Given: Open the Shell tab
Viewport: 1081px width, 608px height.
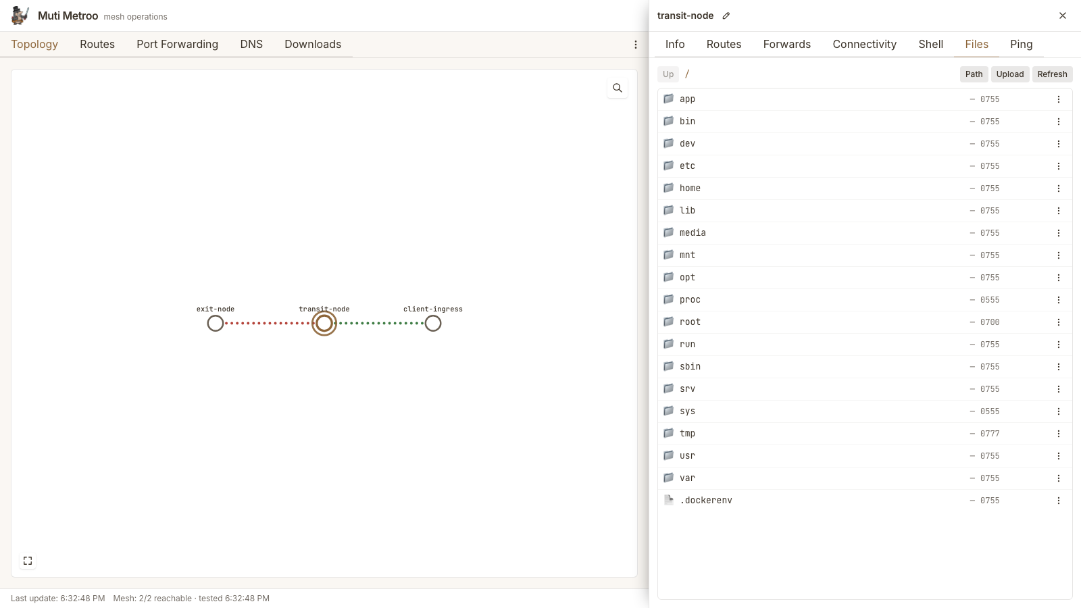Looking at the screenshot, I should point(931,44).
